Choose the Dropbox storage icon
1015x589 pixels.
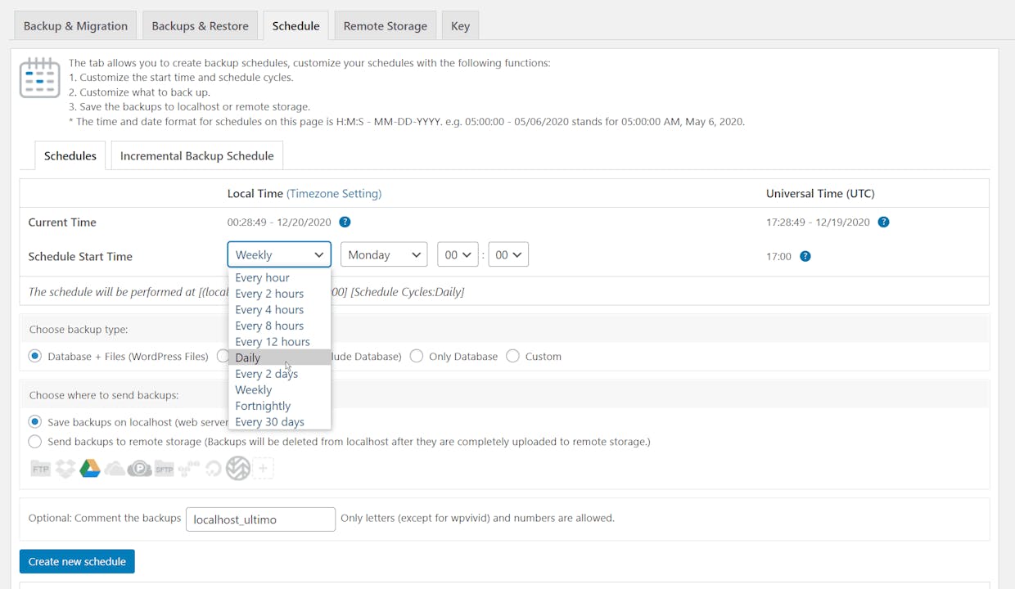(x=65, y=469)
